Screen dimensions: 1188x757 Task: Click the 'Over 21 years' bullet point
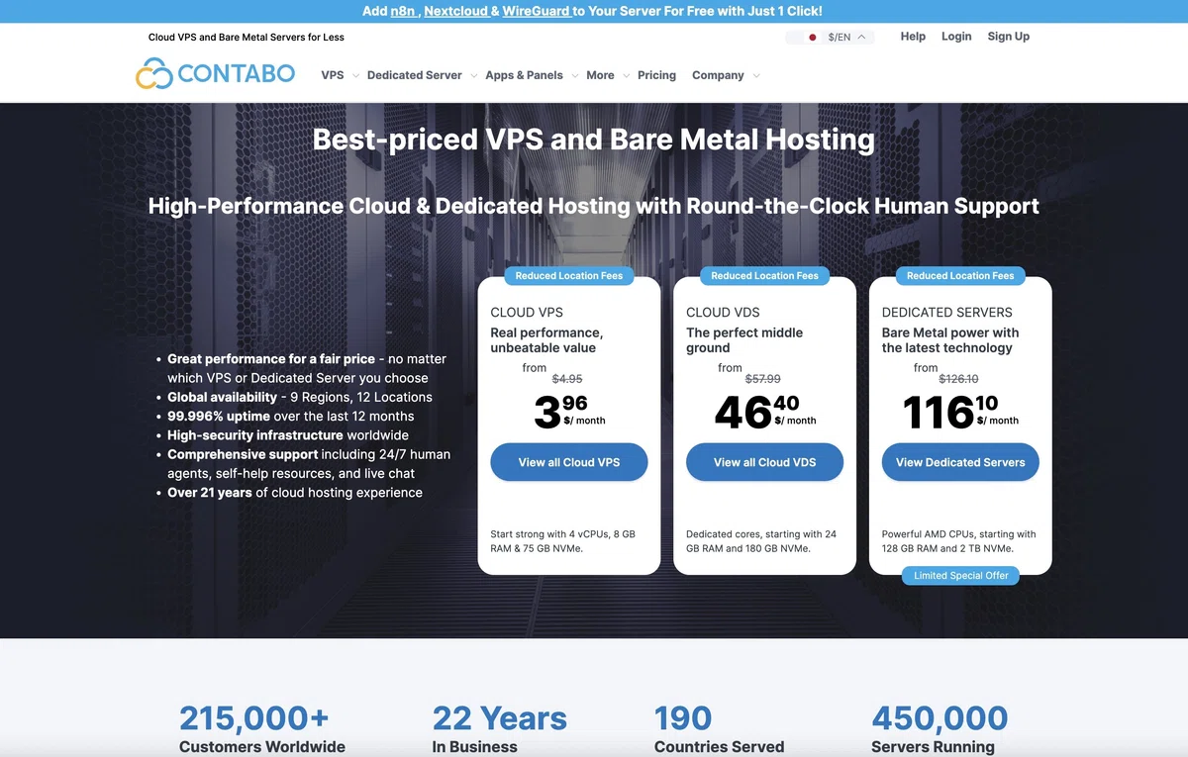[295, 492]
